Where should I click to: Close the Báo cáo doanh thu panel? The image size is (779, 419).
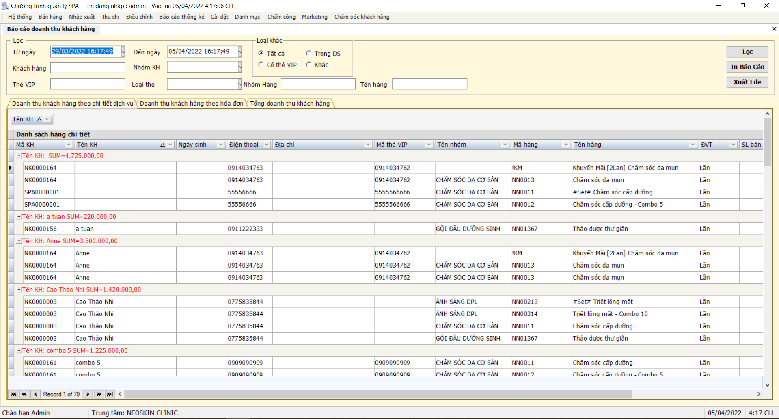pos(774,29)
